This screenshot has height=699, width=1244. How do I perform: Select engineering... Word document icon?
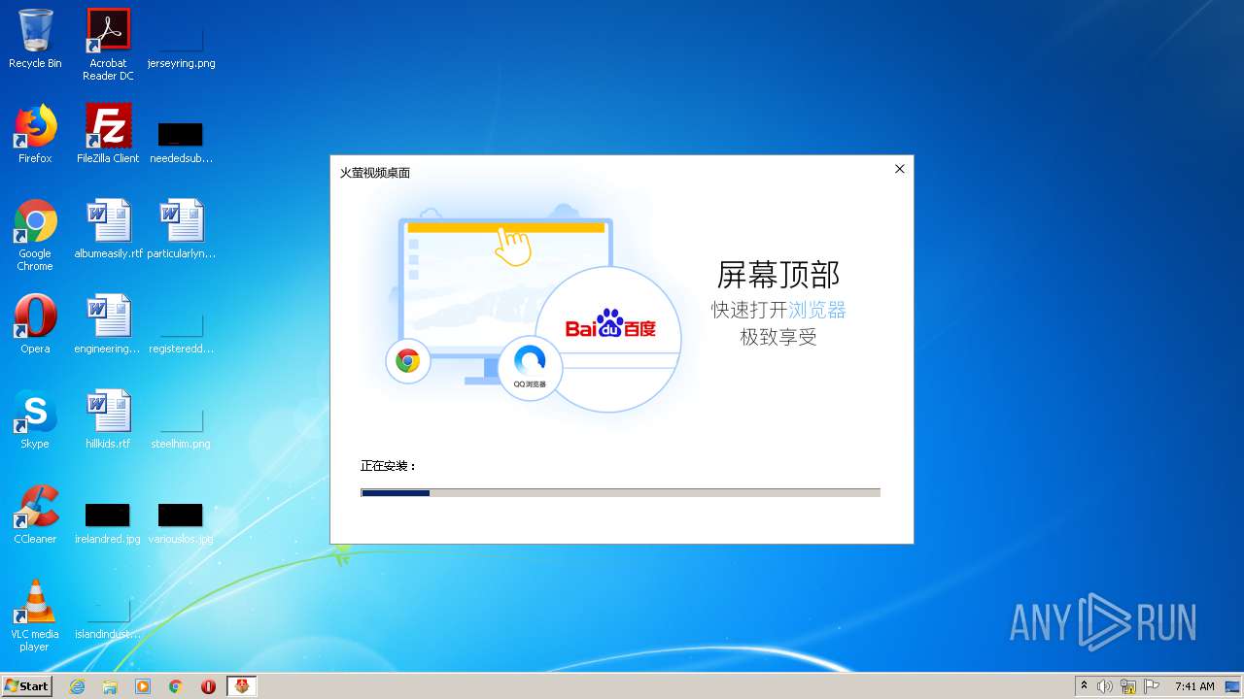108,323
